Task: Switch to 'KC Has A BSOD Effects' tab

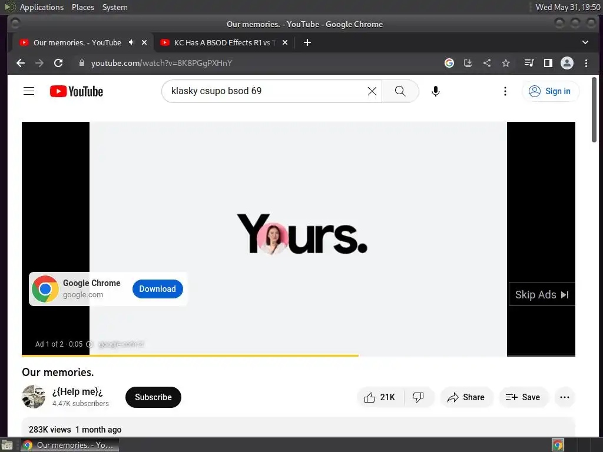Action: pos(223,42)
